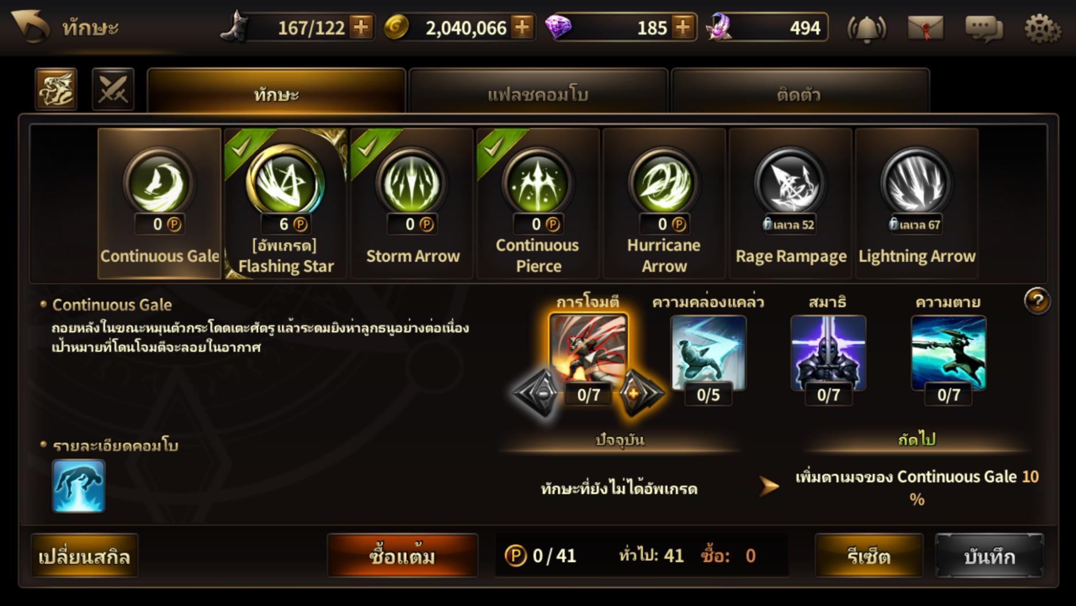
Task: Click the รีเซ็ต reset button
Action: point(869,555)
